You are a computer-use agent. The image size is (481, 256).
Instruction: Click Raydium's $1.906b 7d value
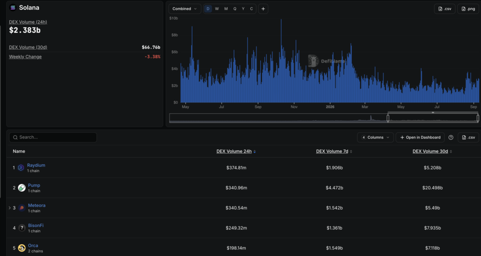[x=334, y=168]
